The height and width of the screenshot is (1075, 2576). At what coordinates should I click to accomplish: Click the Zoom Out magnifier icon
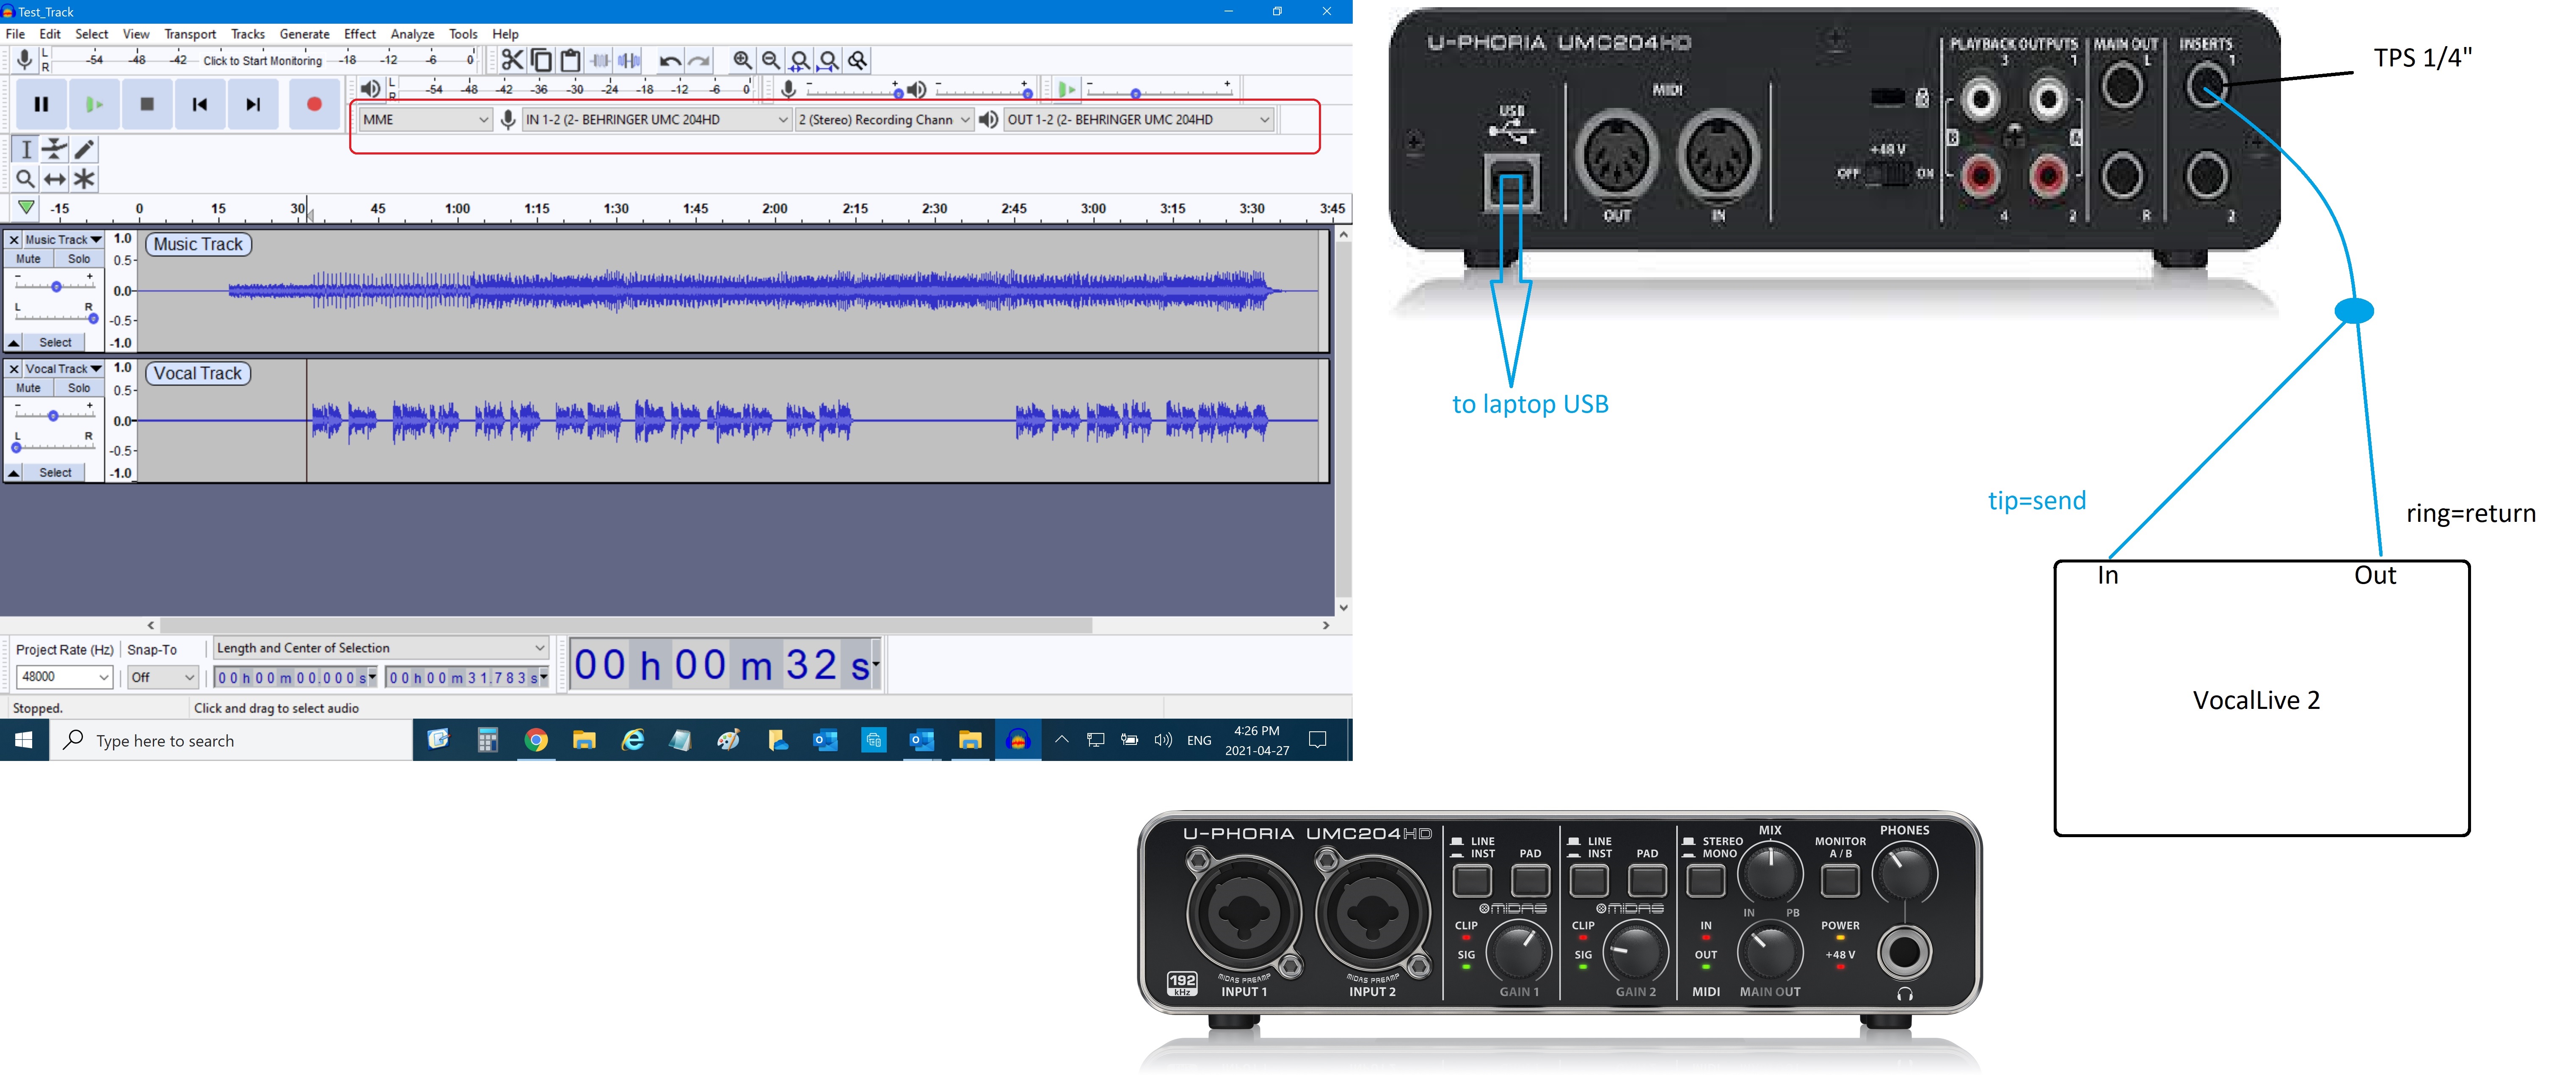771,60
